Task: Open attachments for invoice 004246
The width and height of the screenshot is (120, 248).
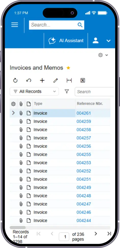Action: (x=21, y=212)
